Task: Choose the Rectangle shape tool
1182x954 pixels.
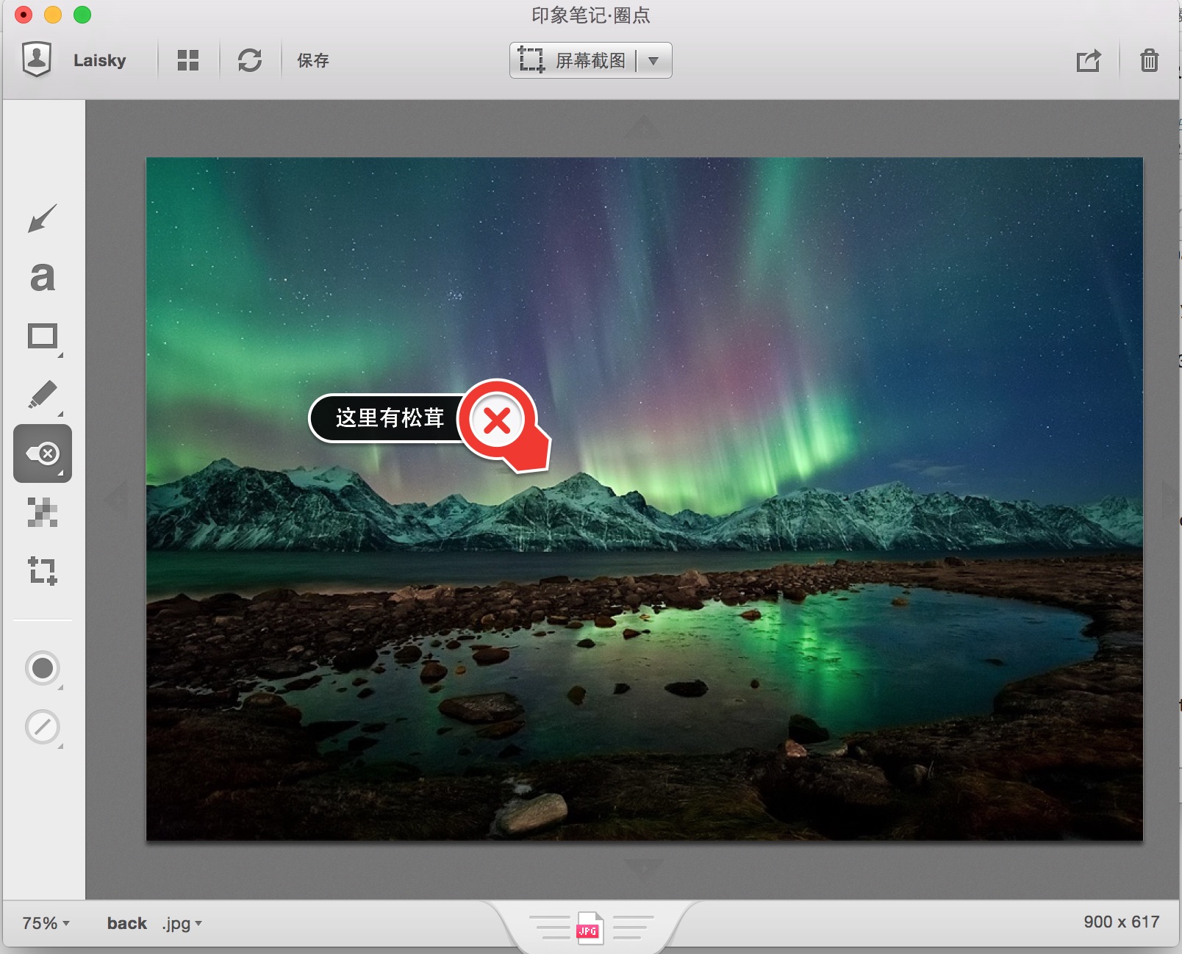Action: (x=43, y=337)
